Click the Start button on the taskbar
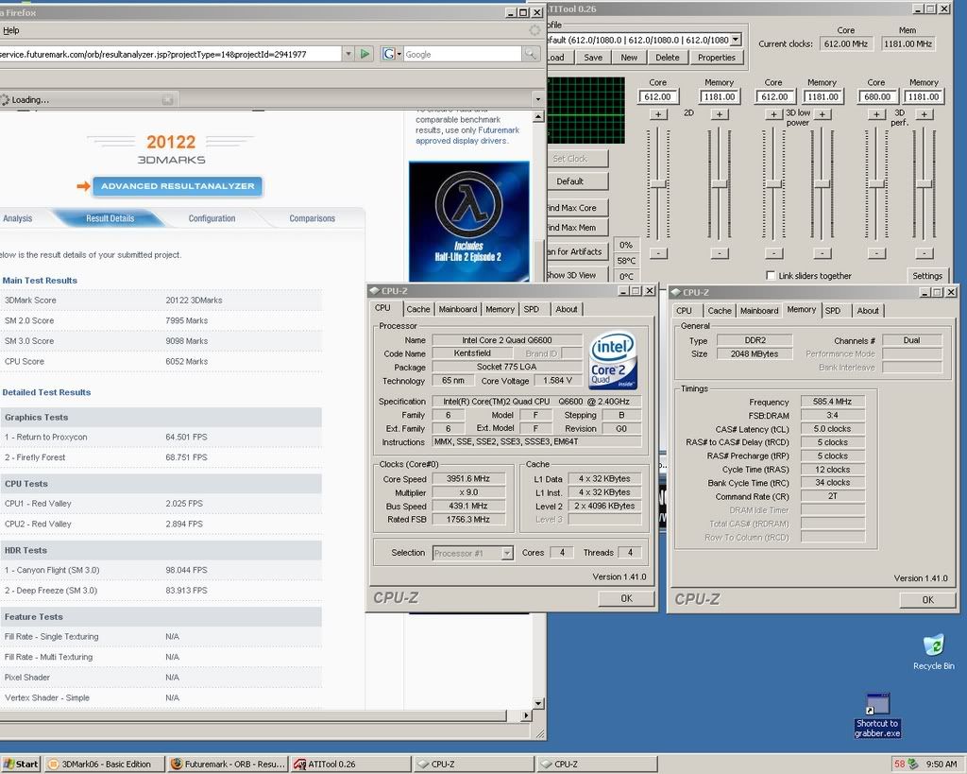The height and width of the screenshot is (774, 967). [x=21, y=765]
